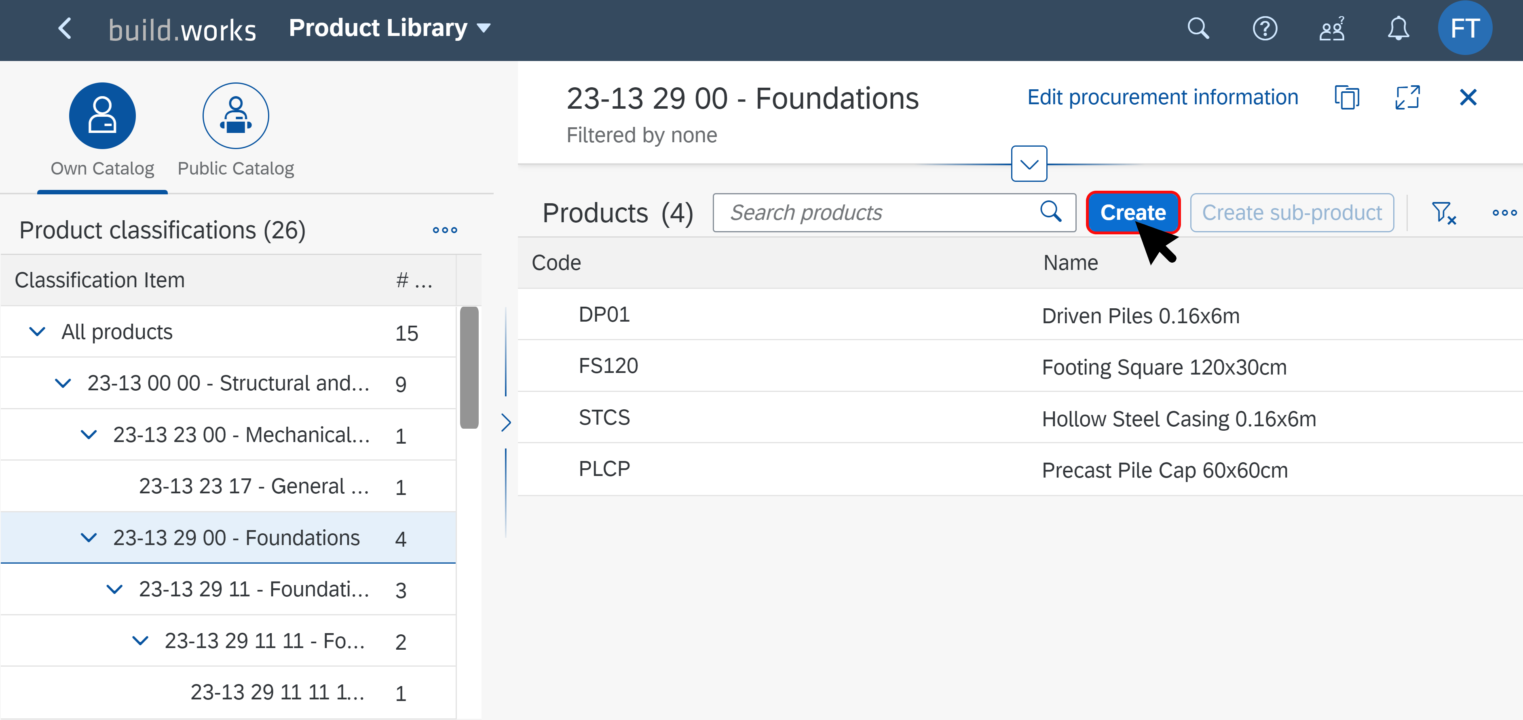Select the 23-13 23 17 - General row
Image resolution: width=1523 pixels, height=720 pixels.
click(x=228, y=487)
